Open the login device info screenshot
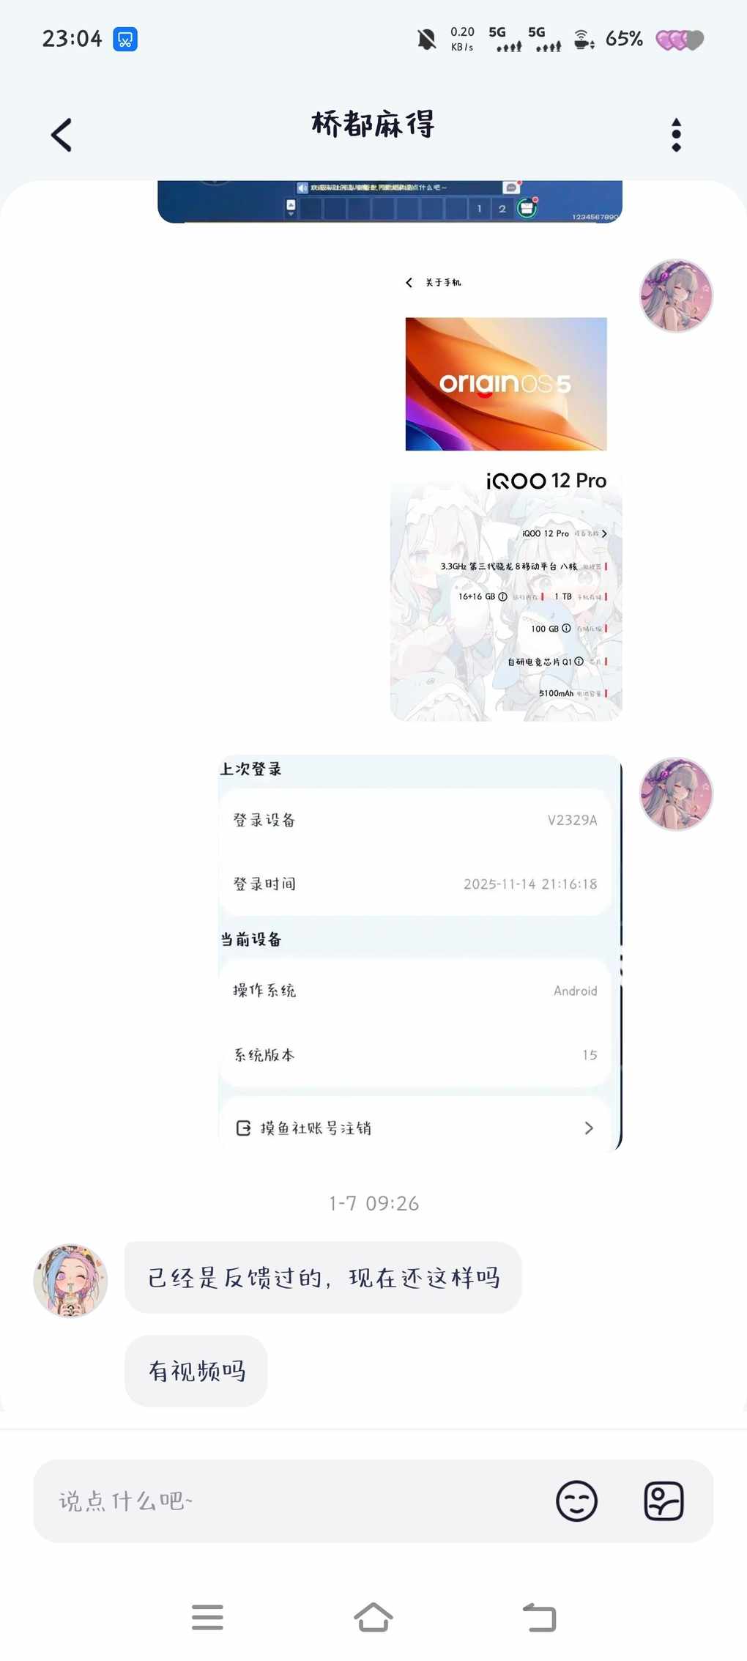 [420, 952]
